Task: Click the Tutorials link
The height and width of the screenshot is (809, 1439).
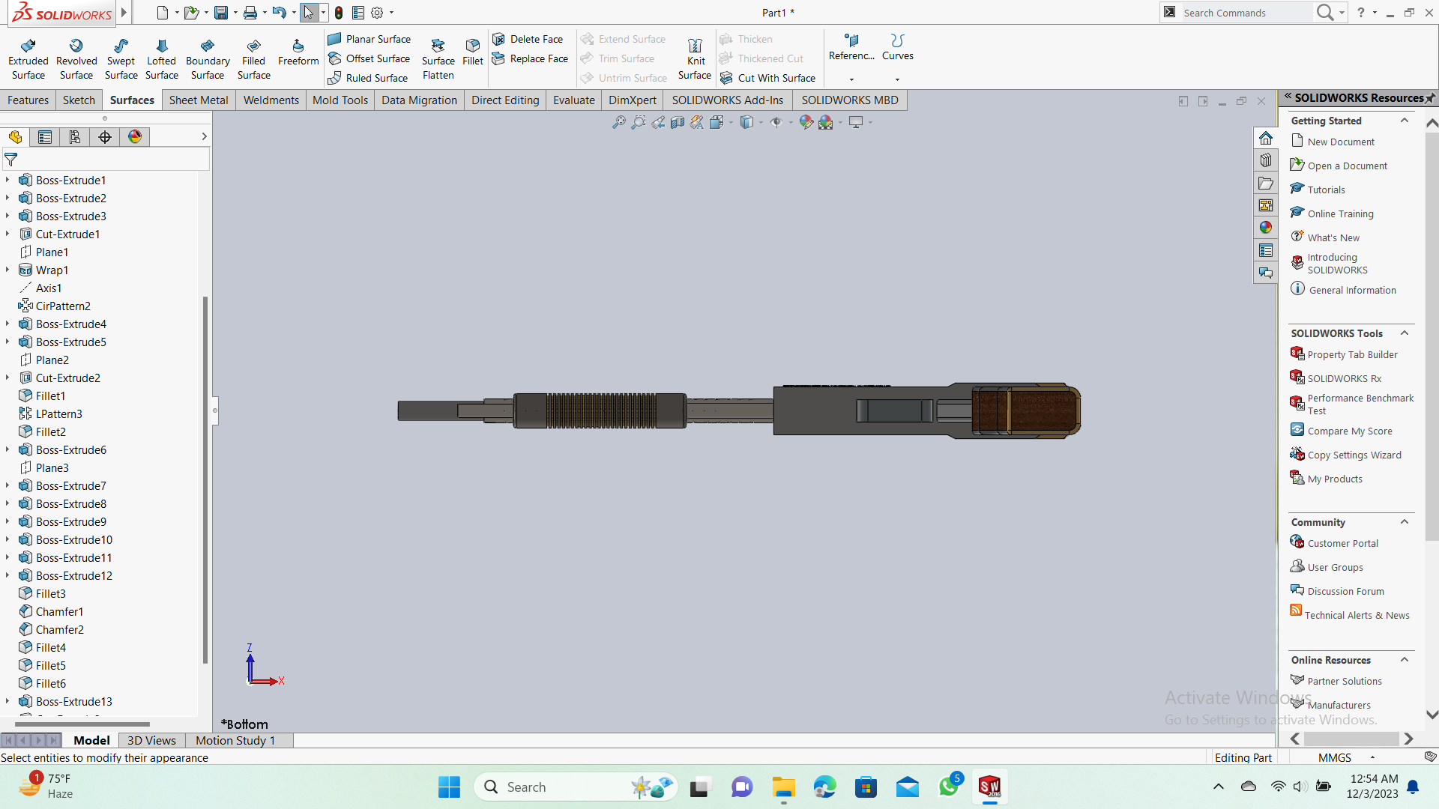Action: (x=1326, y=190)
